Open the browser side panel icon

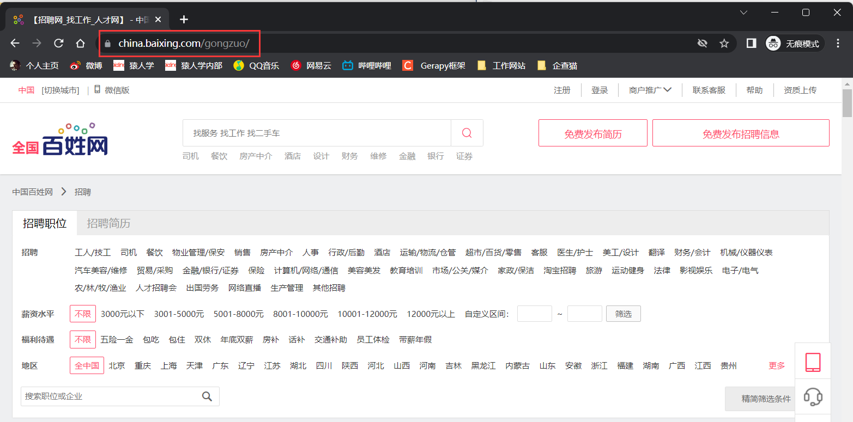click(751, 44)
